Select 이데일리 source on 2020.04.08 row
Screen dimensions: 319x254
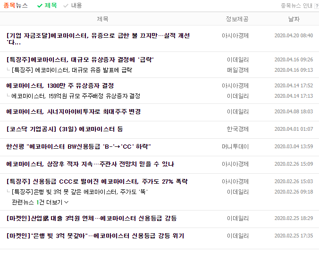pyautogui.click(x=238, y=111)
